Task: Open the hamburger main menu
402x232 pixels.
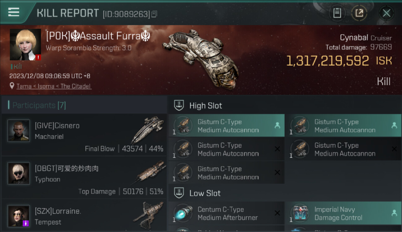Action: 14,12
